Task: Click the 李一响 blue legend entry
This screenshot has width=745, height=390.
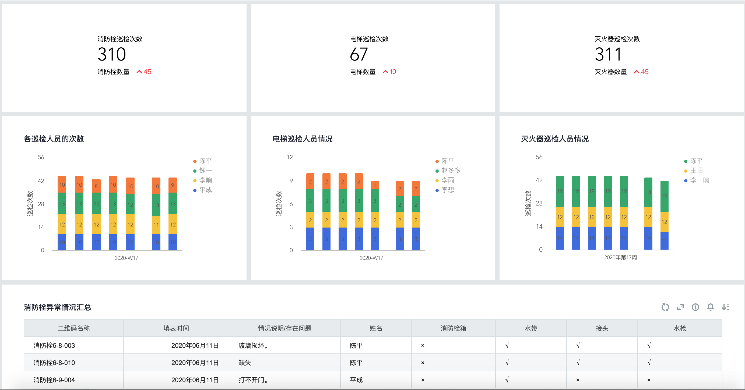Action: [696, 180]
